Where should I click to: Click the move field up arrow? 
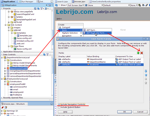click(x=146, y=75)
